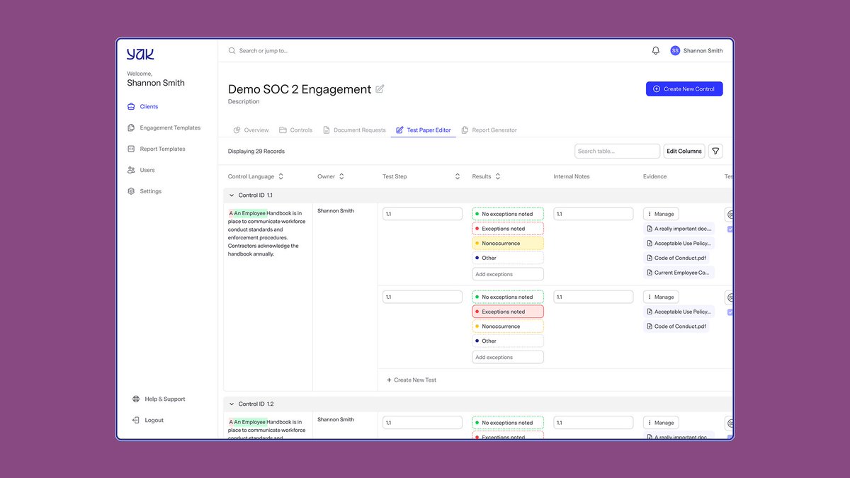Open Settings from the sidebar gear icon

coord(131,192)
